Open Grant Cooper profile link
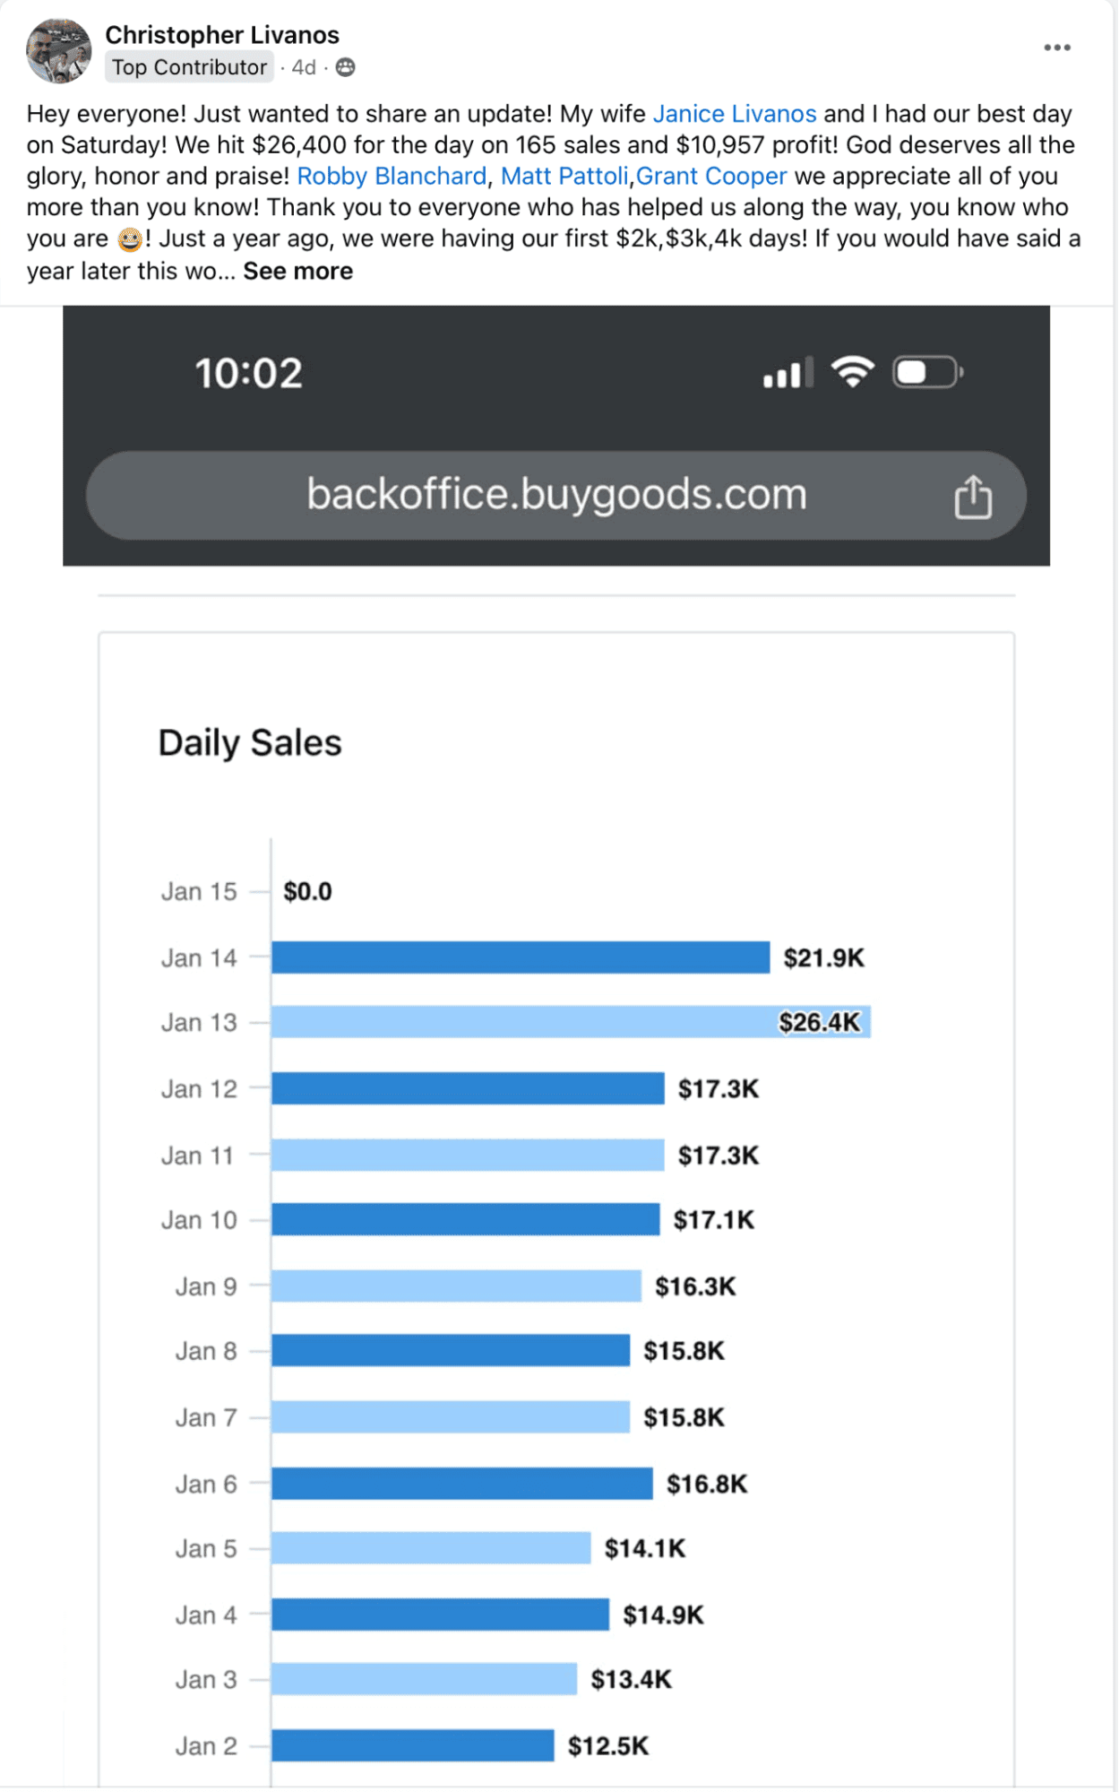 [x=711, y=176]
